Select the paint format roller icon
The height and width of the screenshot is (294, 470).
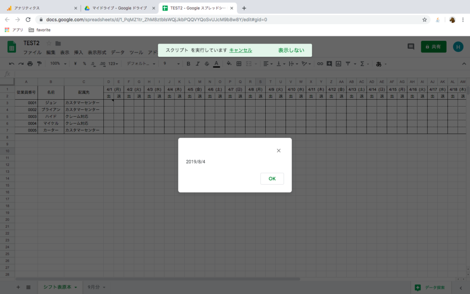pos(39,64)
